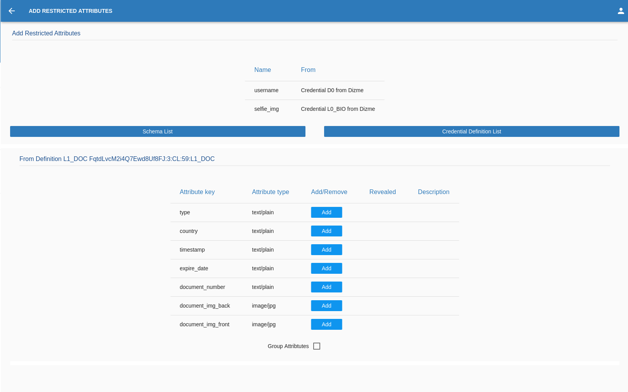Viewport: 628px width, 392px height.
Task: Click the Description column header
Action: point(434,192)
